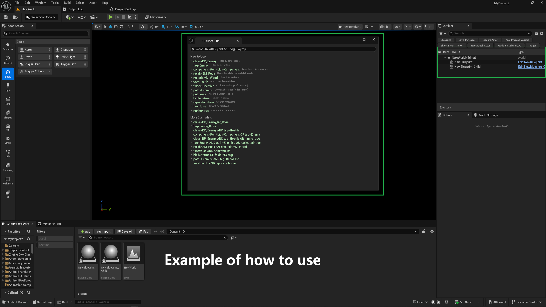The height and width of the screenshot is (307, 546).
Task: Select the Volumes category icon
Action: (x=8, y=181)
